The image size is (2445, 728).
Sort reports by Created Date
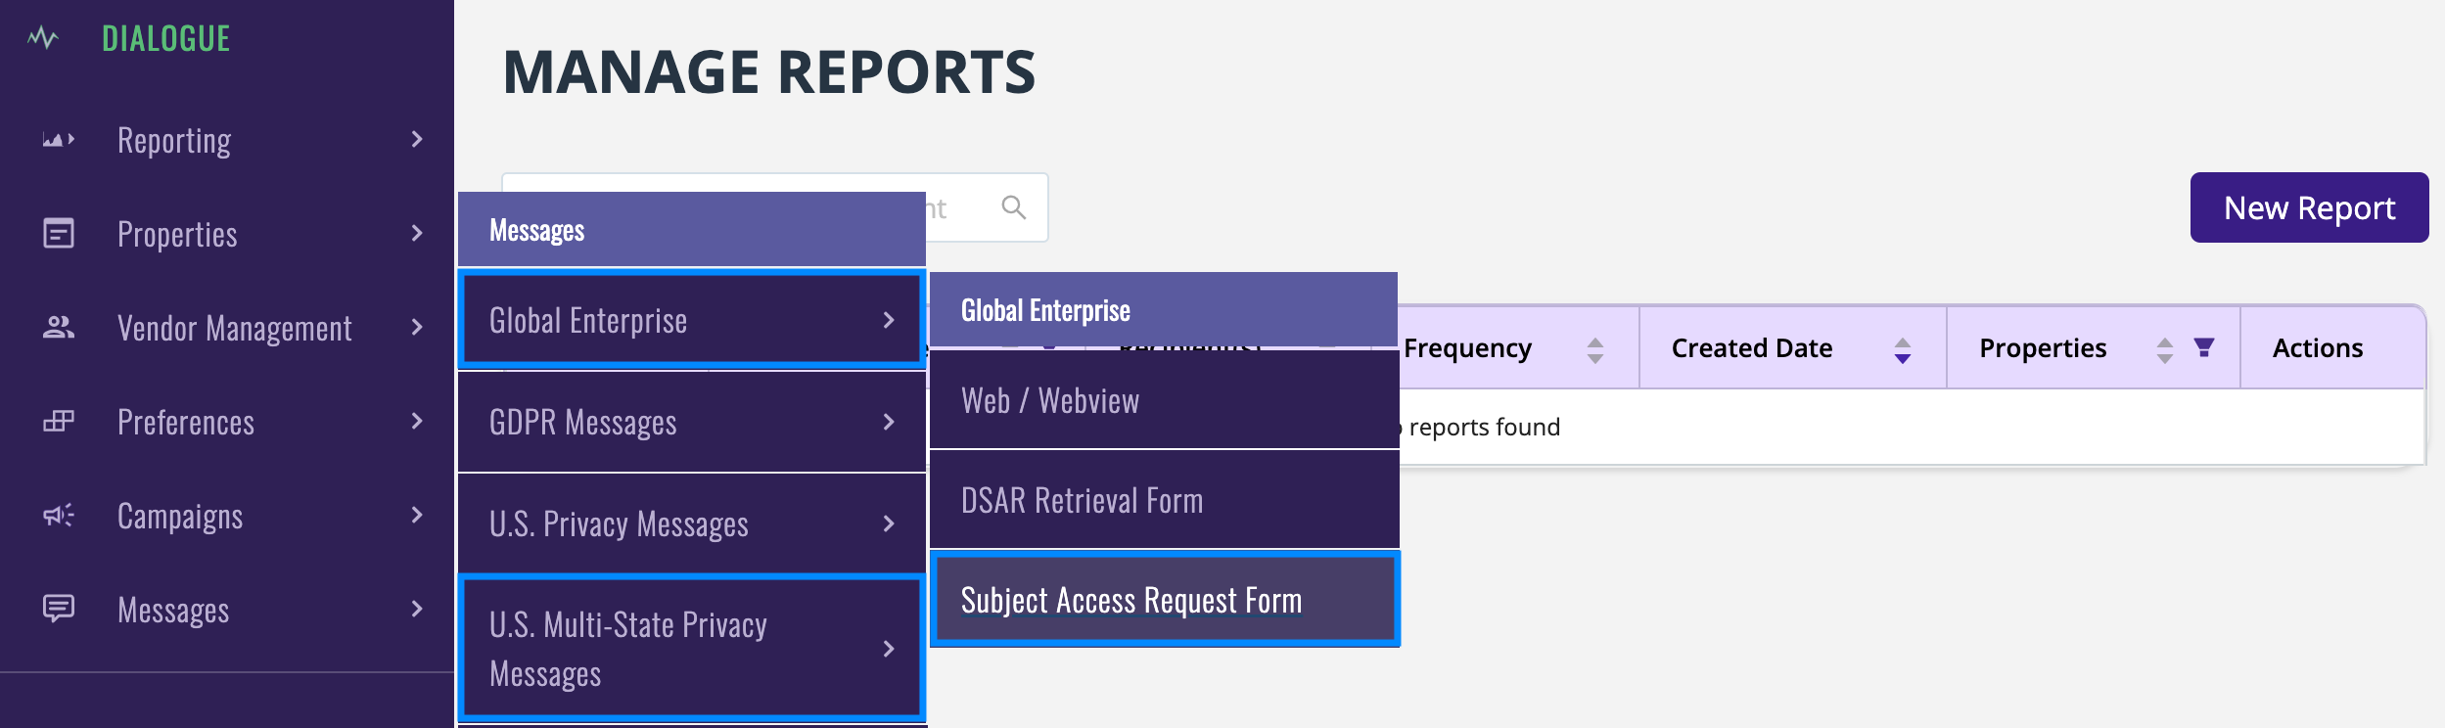[1902, 349]
